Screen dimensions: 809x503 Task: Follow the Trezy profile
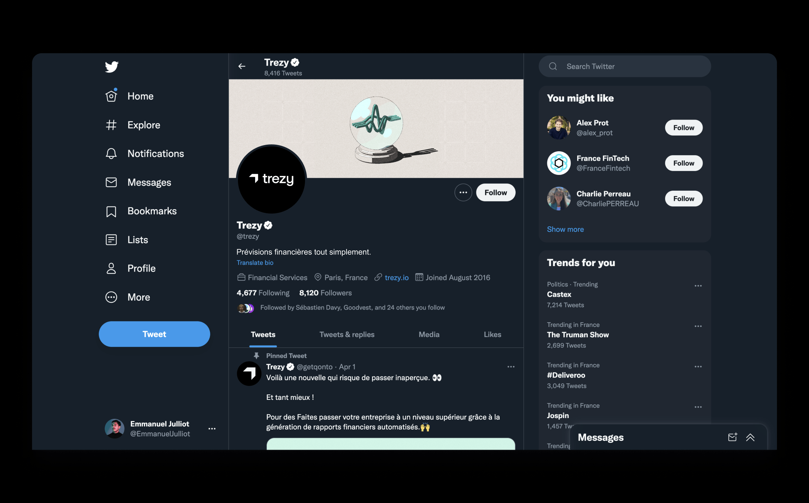(496, 192)
